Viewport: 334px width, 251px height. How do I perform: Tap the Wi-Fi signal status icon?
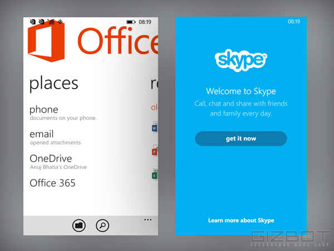(x=51, y=22)
